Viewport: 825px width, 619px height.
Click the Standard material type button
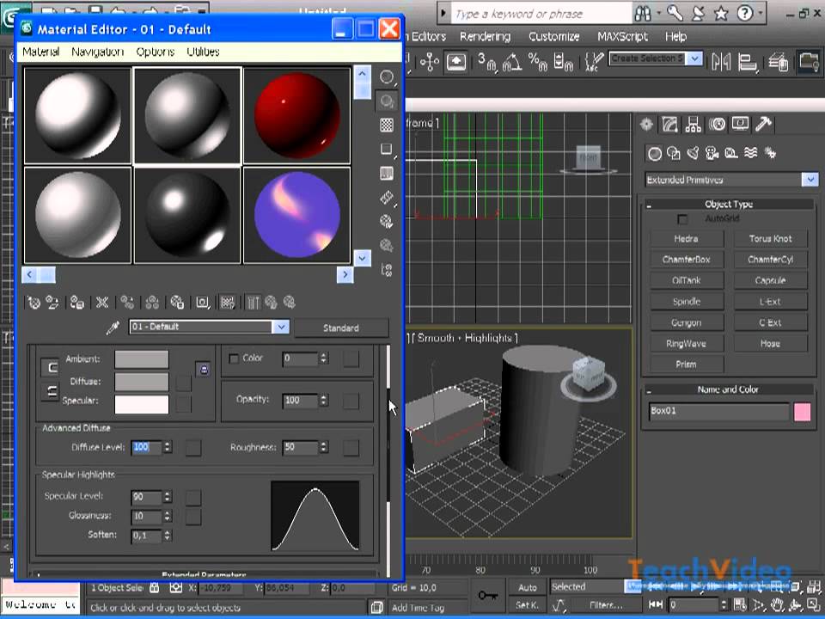[x=340, y=328]
